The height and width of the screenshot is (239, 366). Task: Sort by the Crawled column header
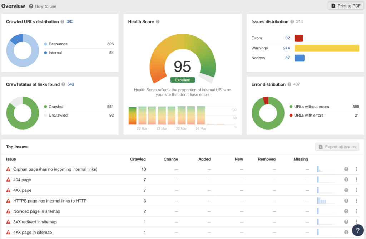pos(138,159)
